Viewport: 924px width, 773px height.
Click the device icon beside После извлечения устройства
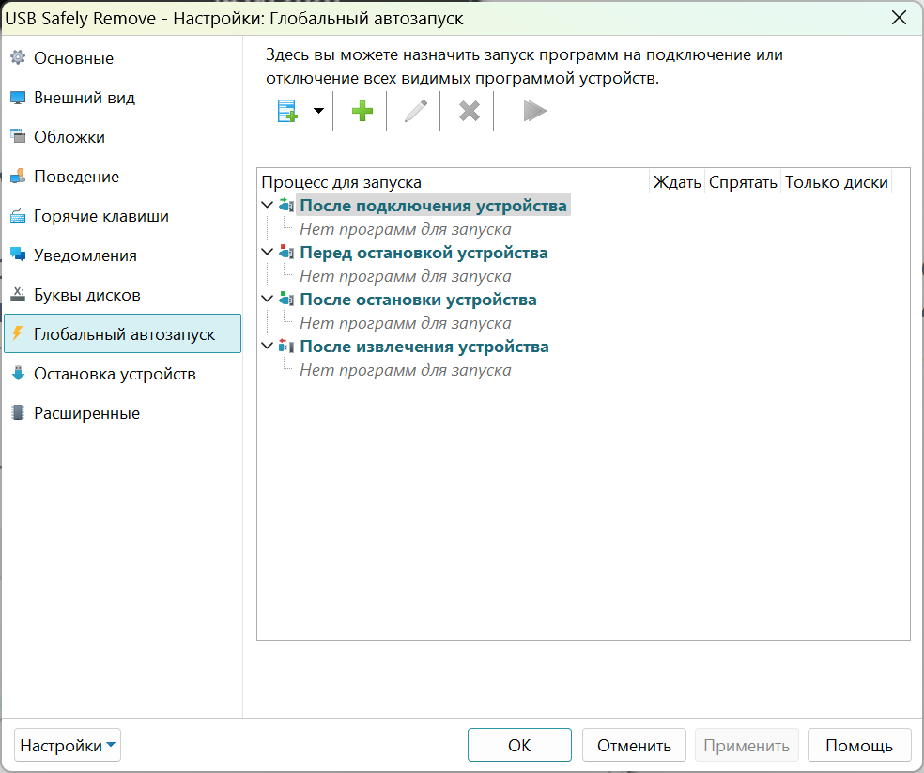(x=286, y=346)
